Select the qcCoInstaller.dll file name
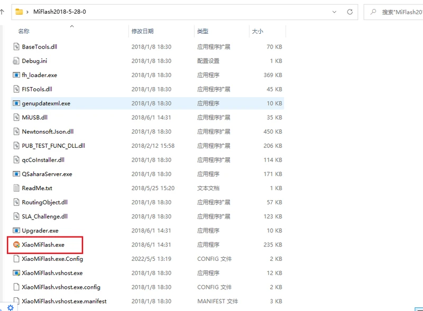The image size is (423, 311). point(43,160)
